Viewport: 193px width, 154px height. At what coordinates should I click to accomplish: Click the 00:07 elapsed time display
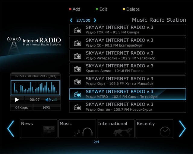pyautogui.click(x=35, y=100)
